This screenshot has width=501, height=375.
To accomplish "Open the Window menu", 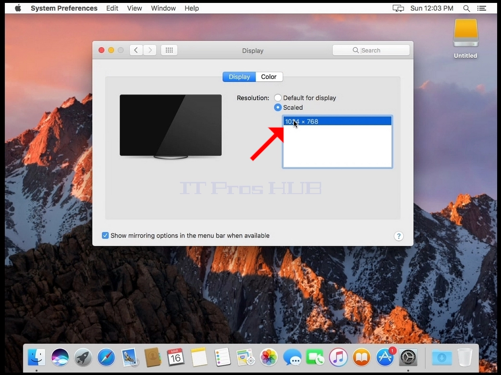I will coord(163,8).
